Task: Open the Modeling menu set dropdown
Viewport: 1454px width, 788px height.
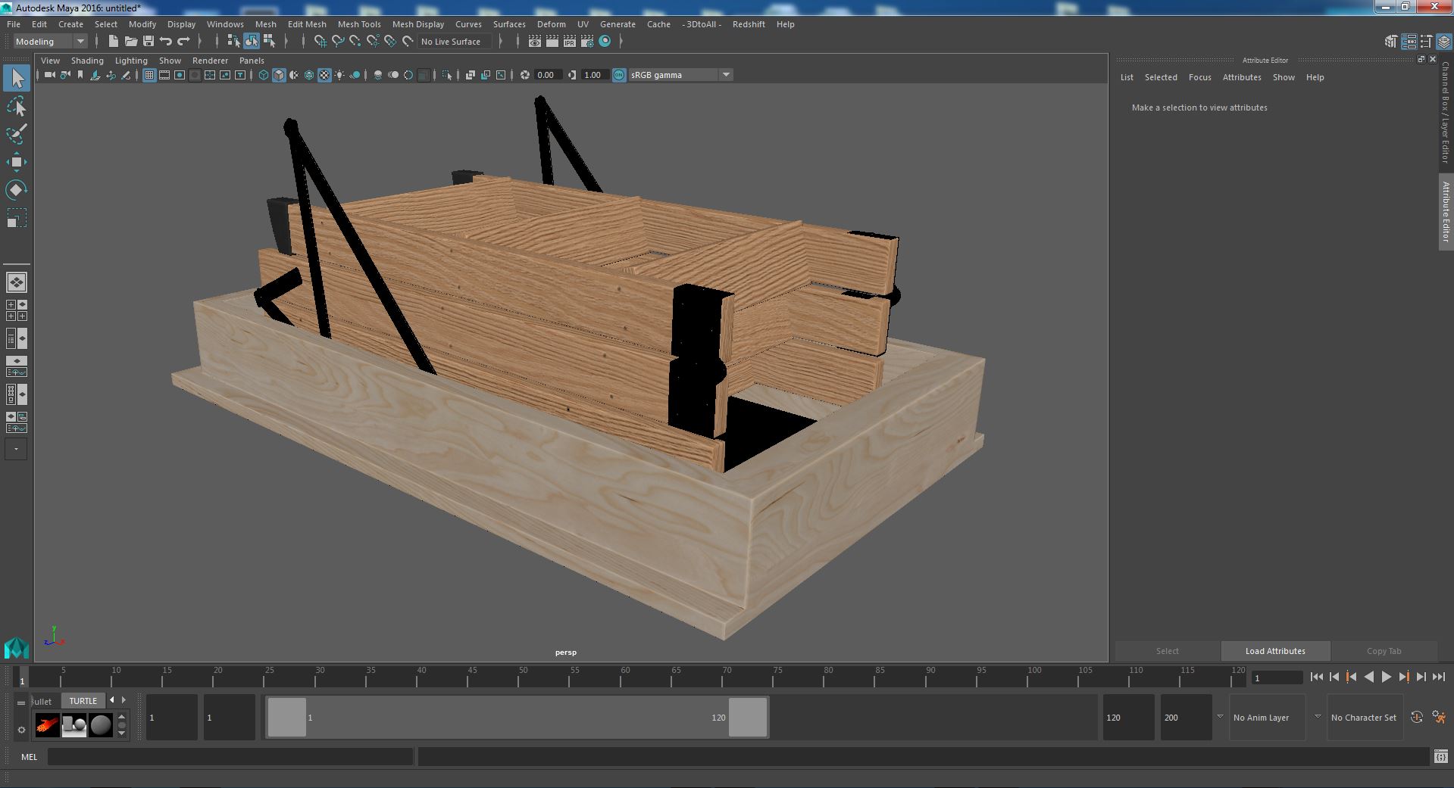Action: 50,42
